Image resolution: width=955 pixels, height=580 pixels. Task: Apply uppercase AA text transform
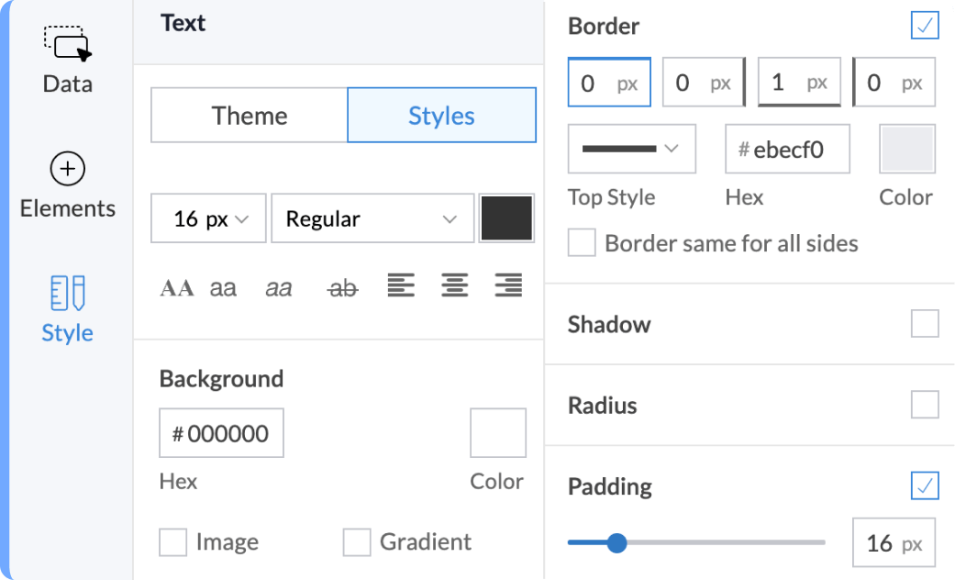tap(177, 288)
